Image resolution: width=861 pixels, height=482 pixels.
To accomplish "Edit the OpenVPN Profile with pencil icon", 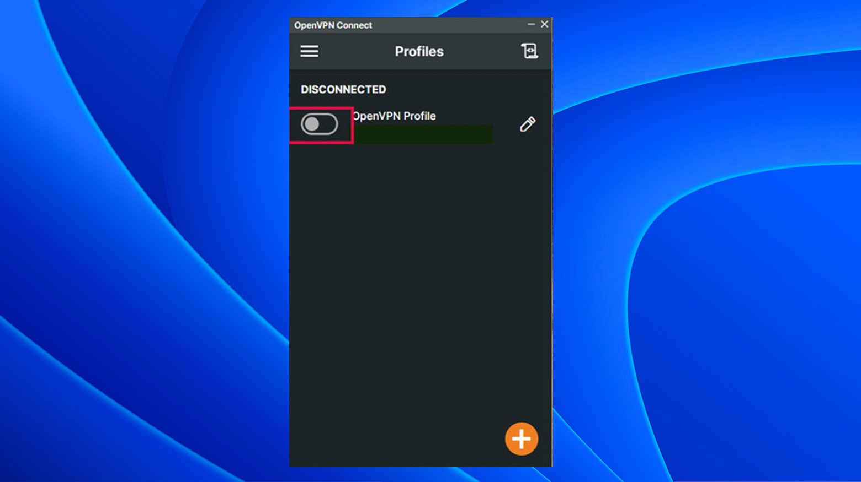I will coord(527,124).
